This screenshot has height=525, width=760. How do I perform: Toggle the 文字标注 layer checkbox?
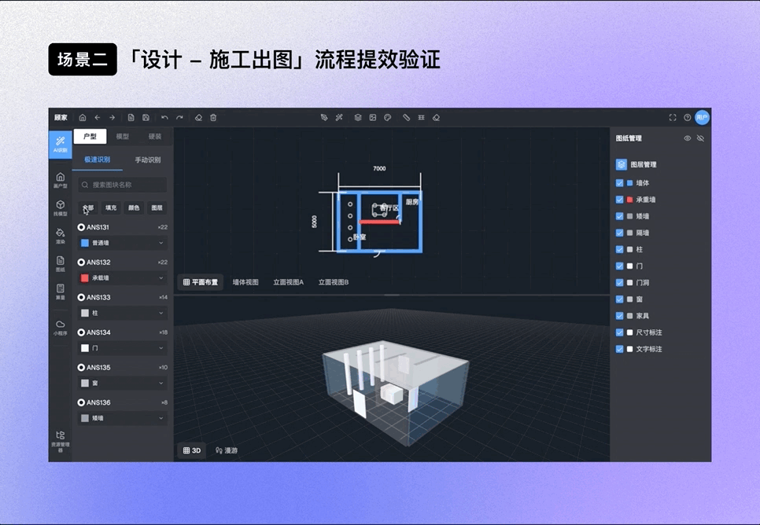619,349
